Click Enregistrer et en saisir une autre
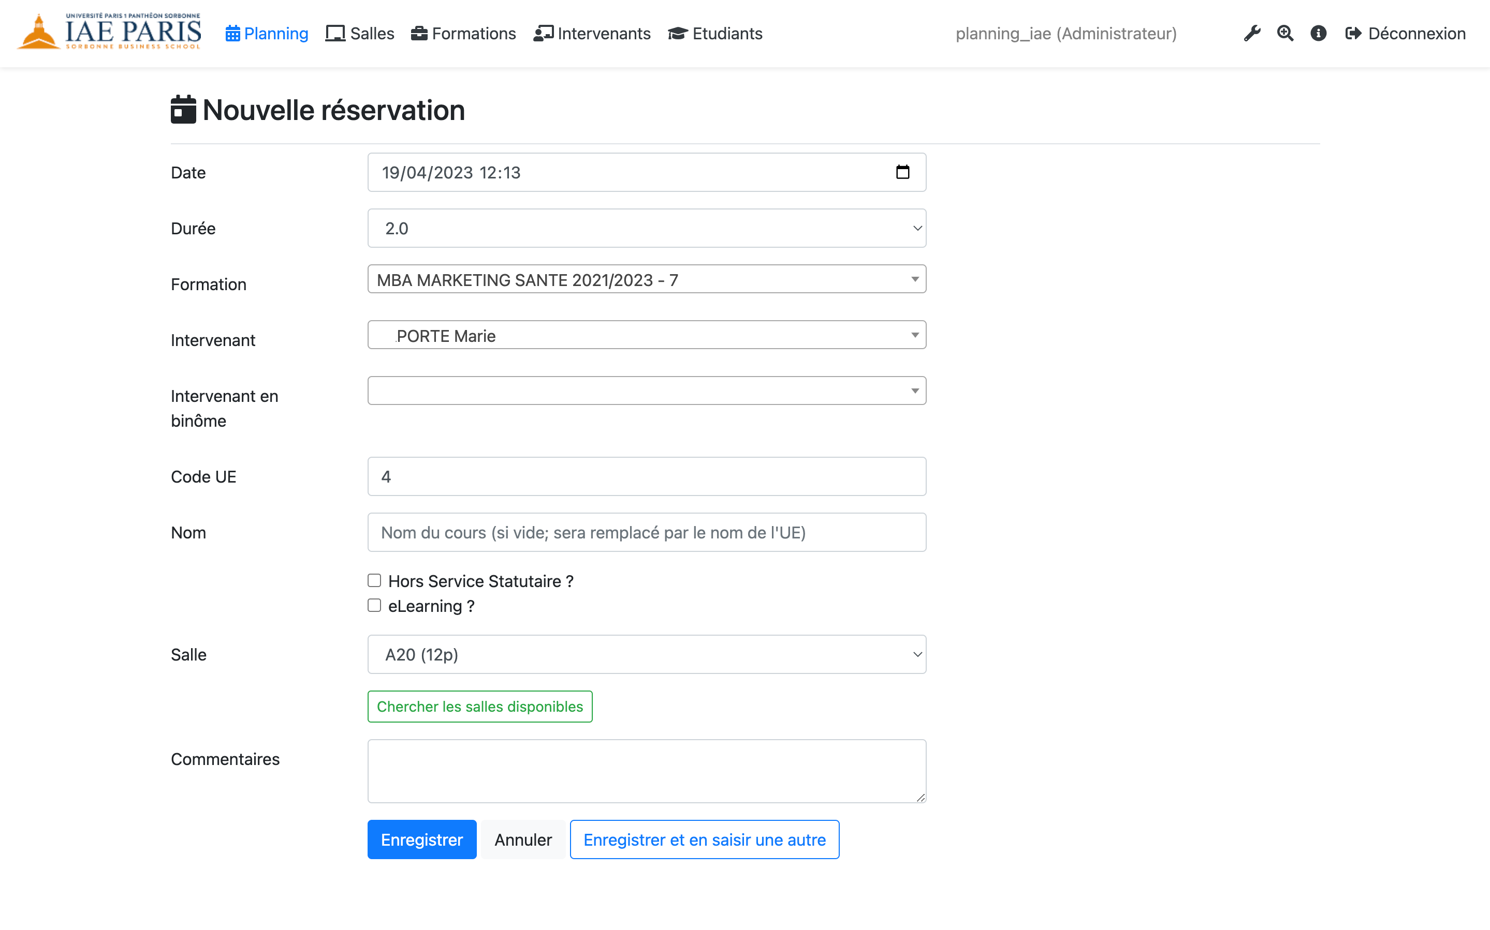Screen dimensions: 1490x930 [x=704, y=839]
